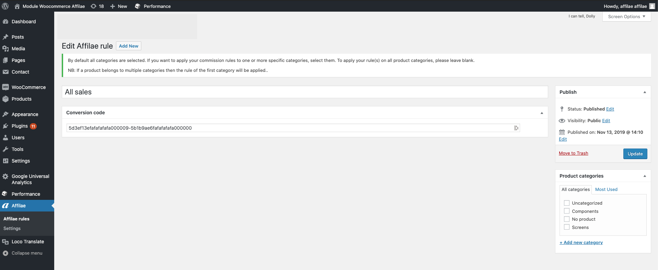Click the Contact envelope icon
This screenshot has width=658, height=270.
click(x=5, y=72)
